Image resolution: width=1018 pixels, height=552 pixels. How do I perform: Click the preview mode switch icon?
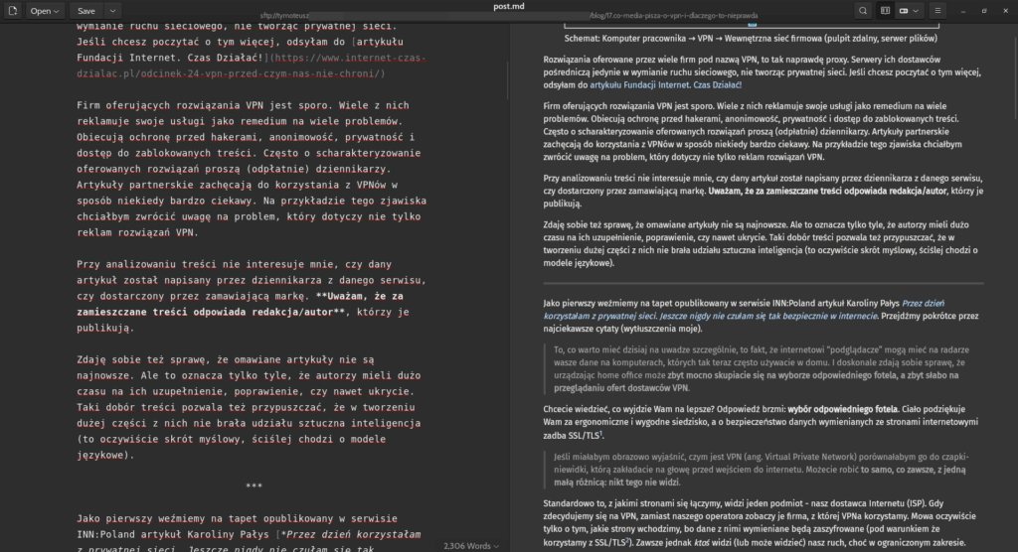click(904, 10)
